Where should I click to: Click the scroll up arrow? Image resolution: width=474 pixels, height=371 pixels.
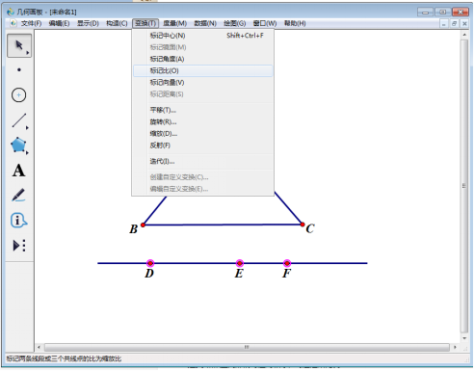pyautogui.click(x=464, y=34)
